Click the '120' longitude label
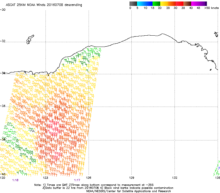The height and width of the screenshot is (193, 220). [x=2, y=178]
